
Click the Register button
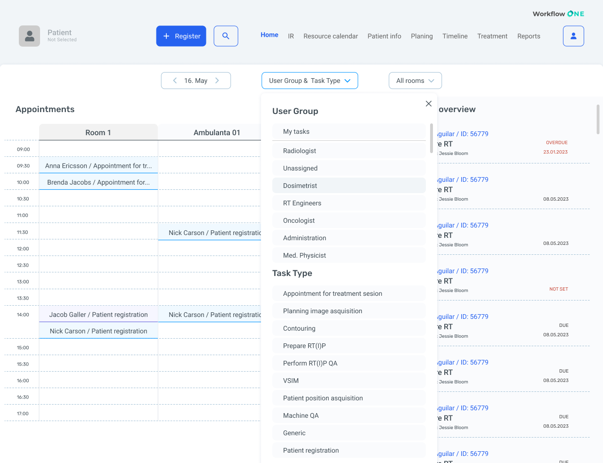(181, 36)
